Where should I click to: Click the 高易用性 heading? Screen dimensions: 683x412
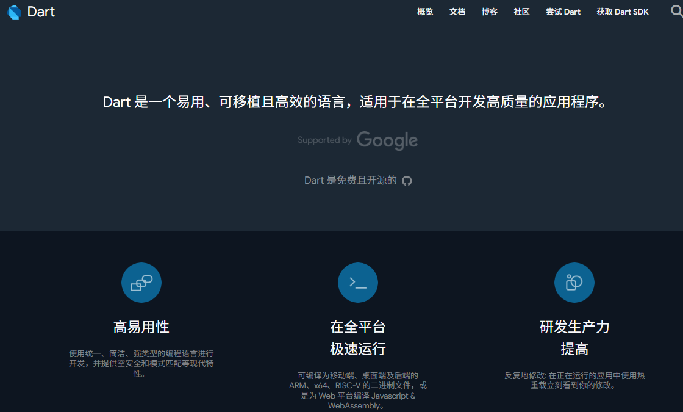[x=141, y=327]
